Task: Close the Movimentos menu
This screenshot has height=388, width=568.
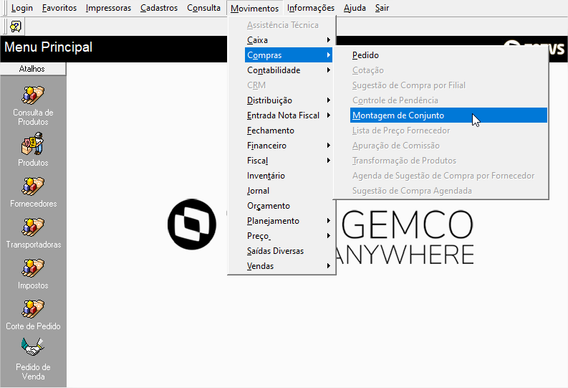Action: [x=255, y=8]
